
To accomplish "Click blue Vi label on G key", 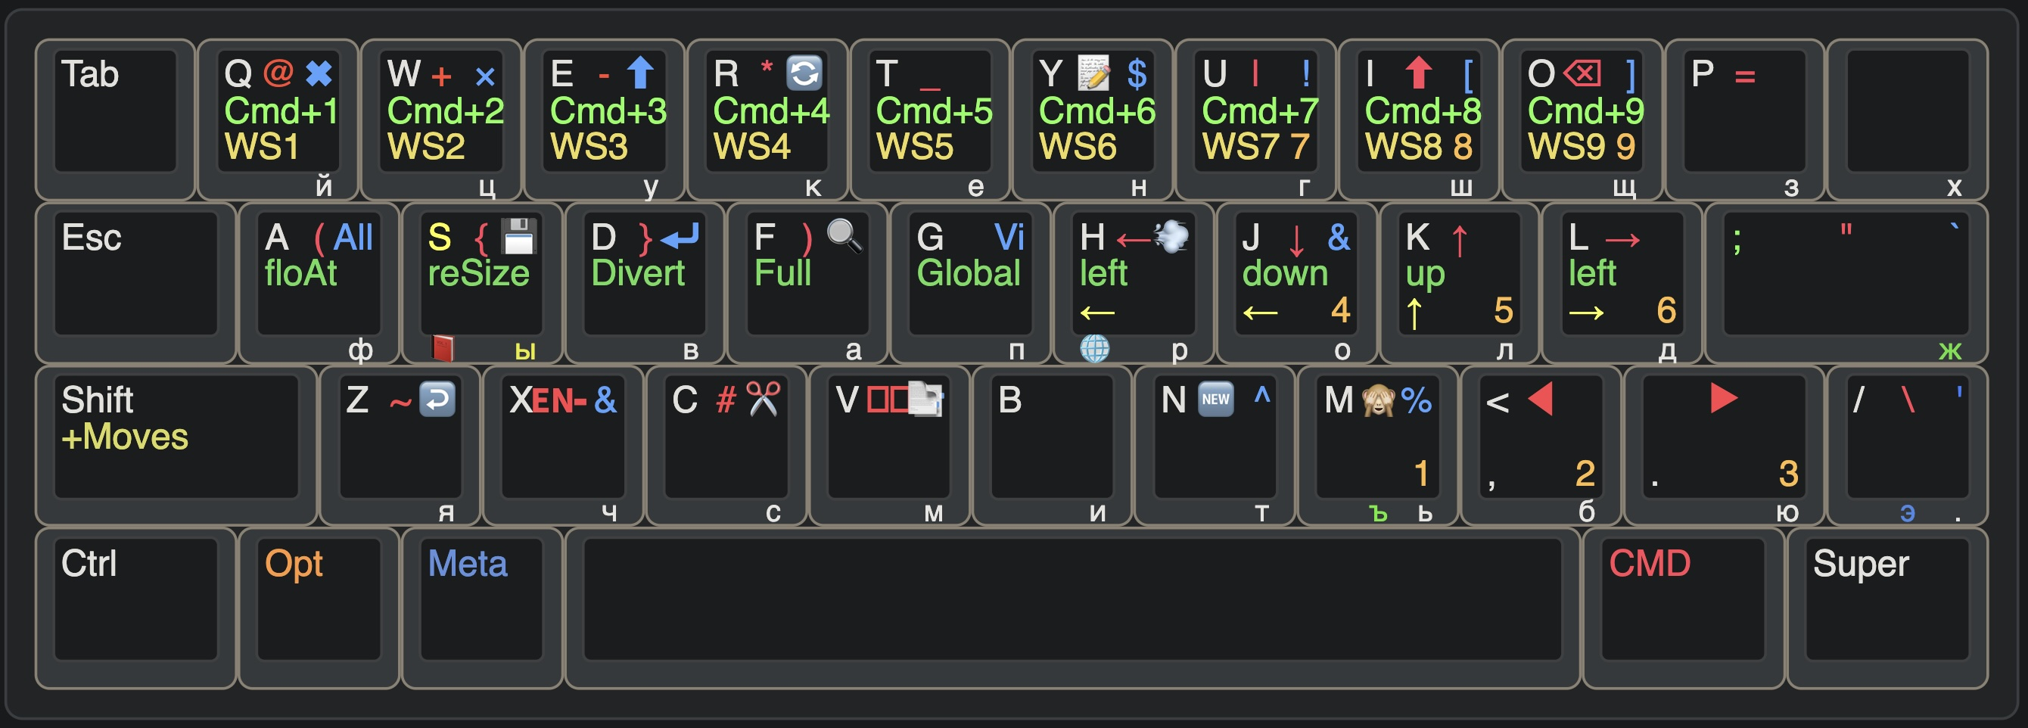I will pyautogui.click(x=1009, y=237).
